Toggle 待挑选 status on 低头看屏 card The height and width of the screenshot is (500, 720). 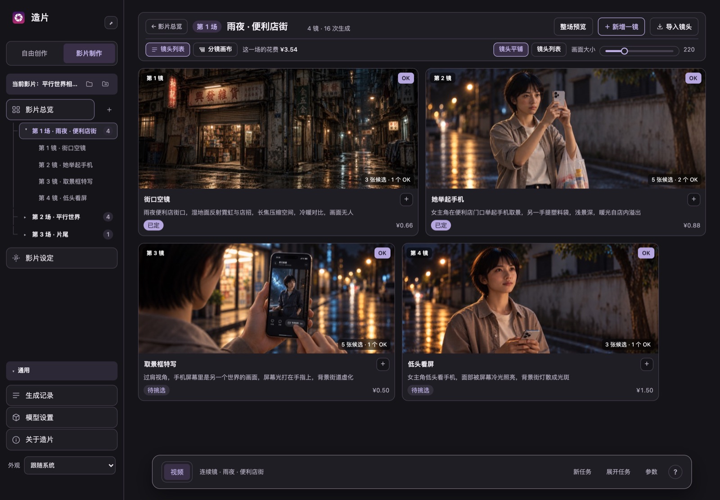click(420, 390)
